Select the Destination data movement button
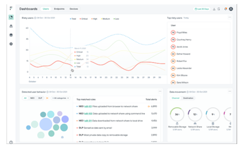The image size is (244, 148). pos(188,98)
